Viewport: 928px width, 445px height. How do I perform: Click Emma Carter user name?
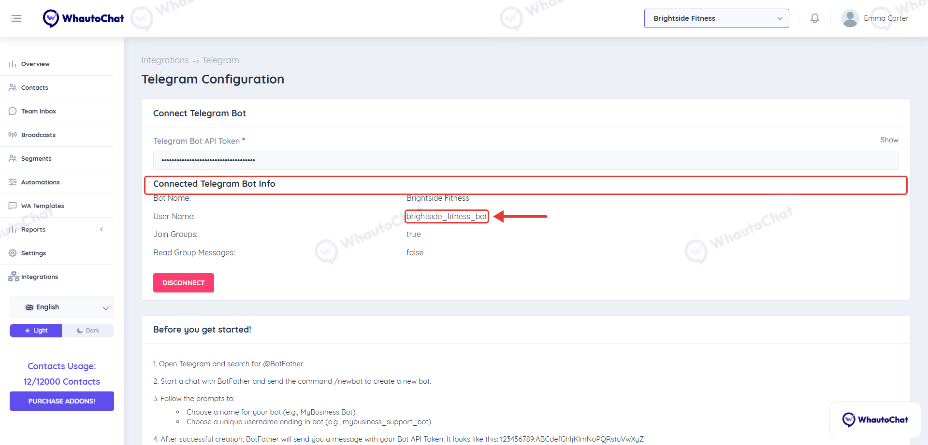[886, 18]
